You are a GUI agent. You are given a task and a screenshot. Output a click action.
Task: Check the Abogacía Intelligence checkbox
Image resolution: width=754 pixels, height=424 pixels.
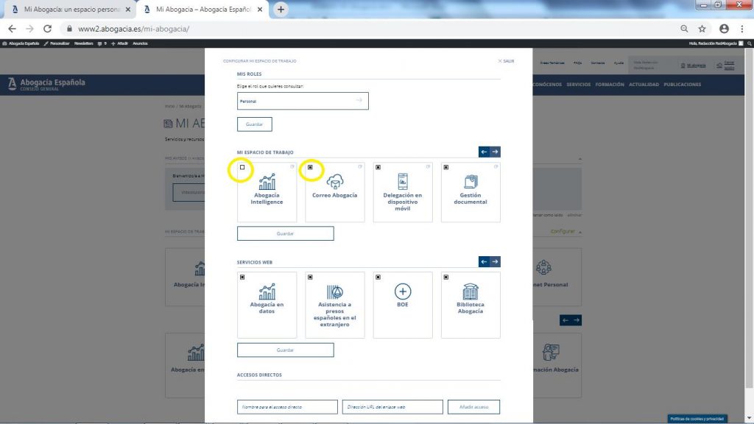point(242,167)
